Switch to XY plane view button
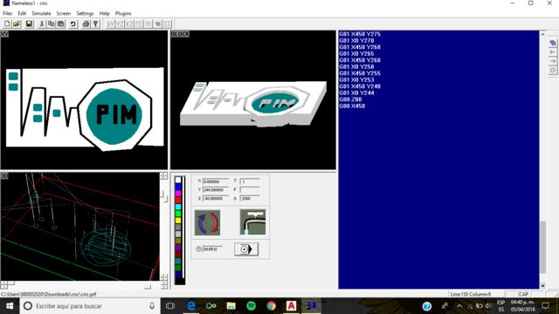The height and width of the screenshot is (314, 559). coord(110,24)
